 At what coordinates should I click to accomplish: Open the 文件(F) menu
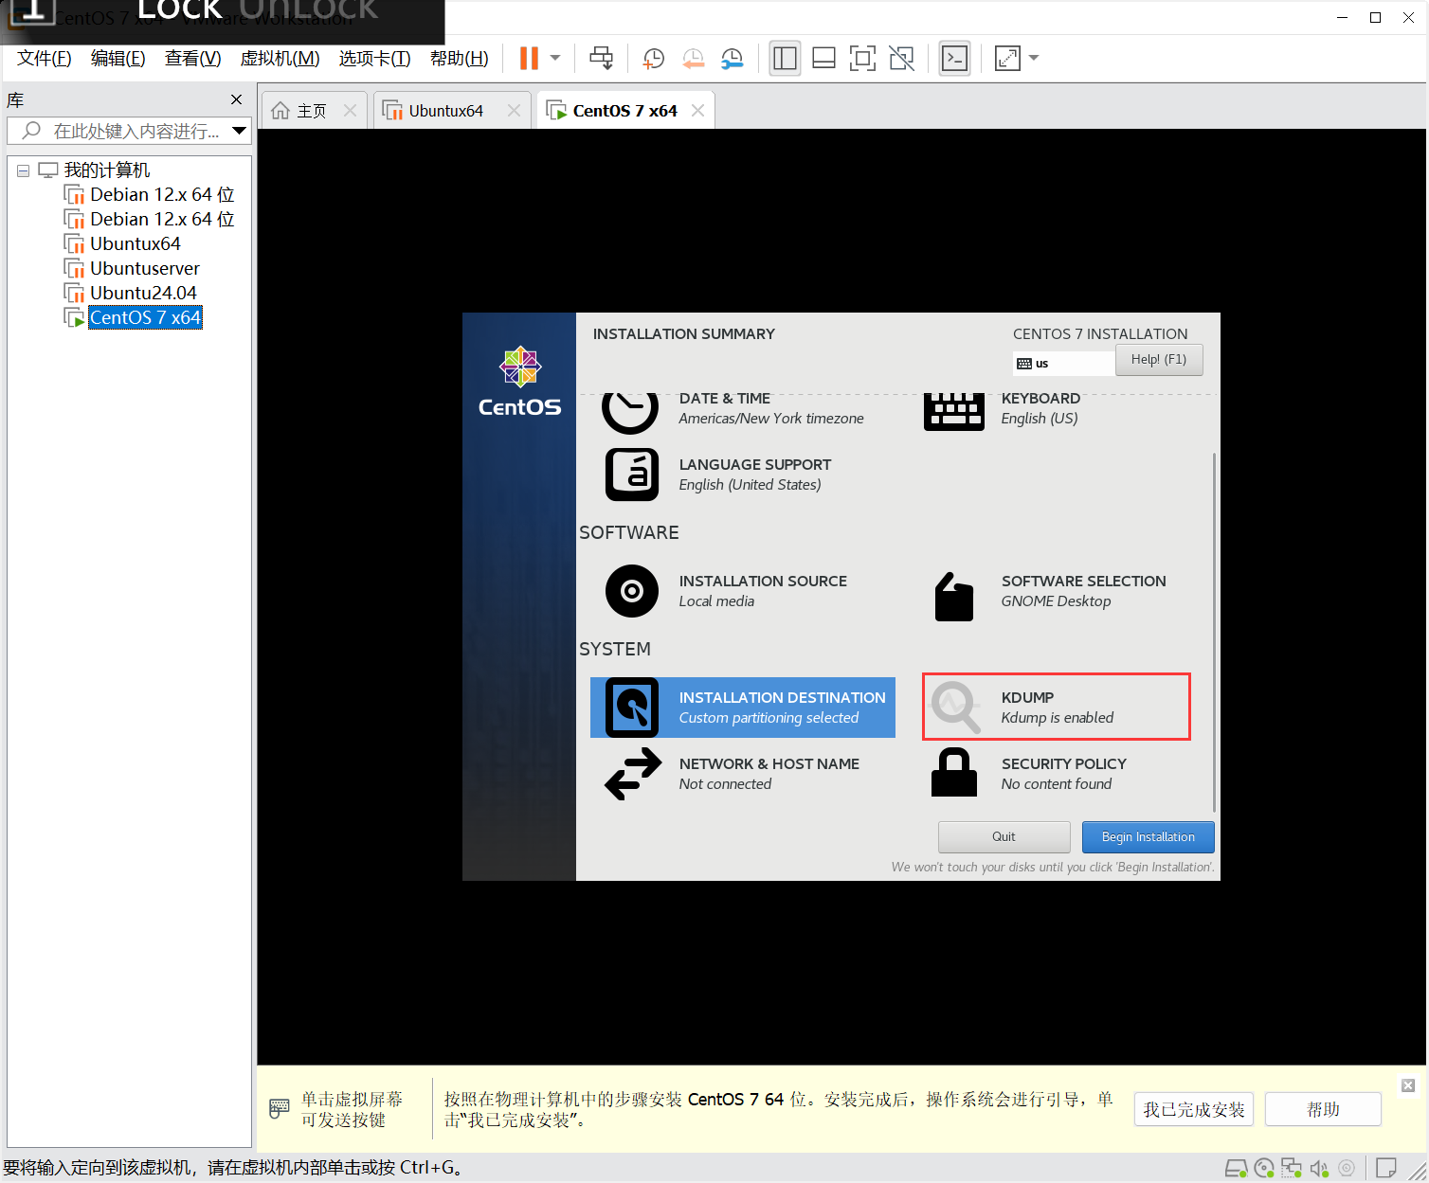[44, 58]
